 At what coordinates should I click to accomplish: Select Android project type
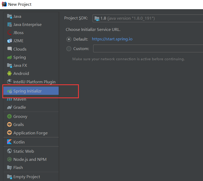click(31, 74)
